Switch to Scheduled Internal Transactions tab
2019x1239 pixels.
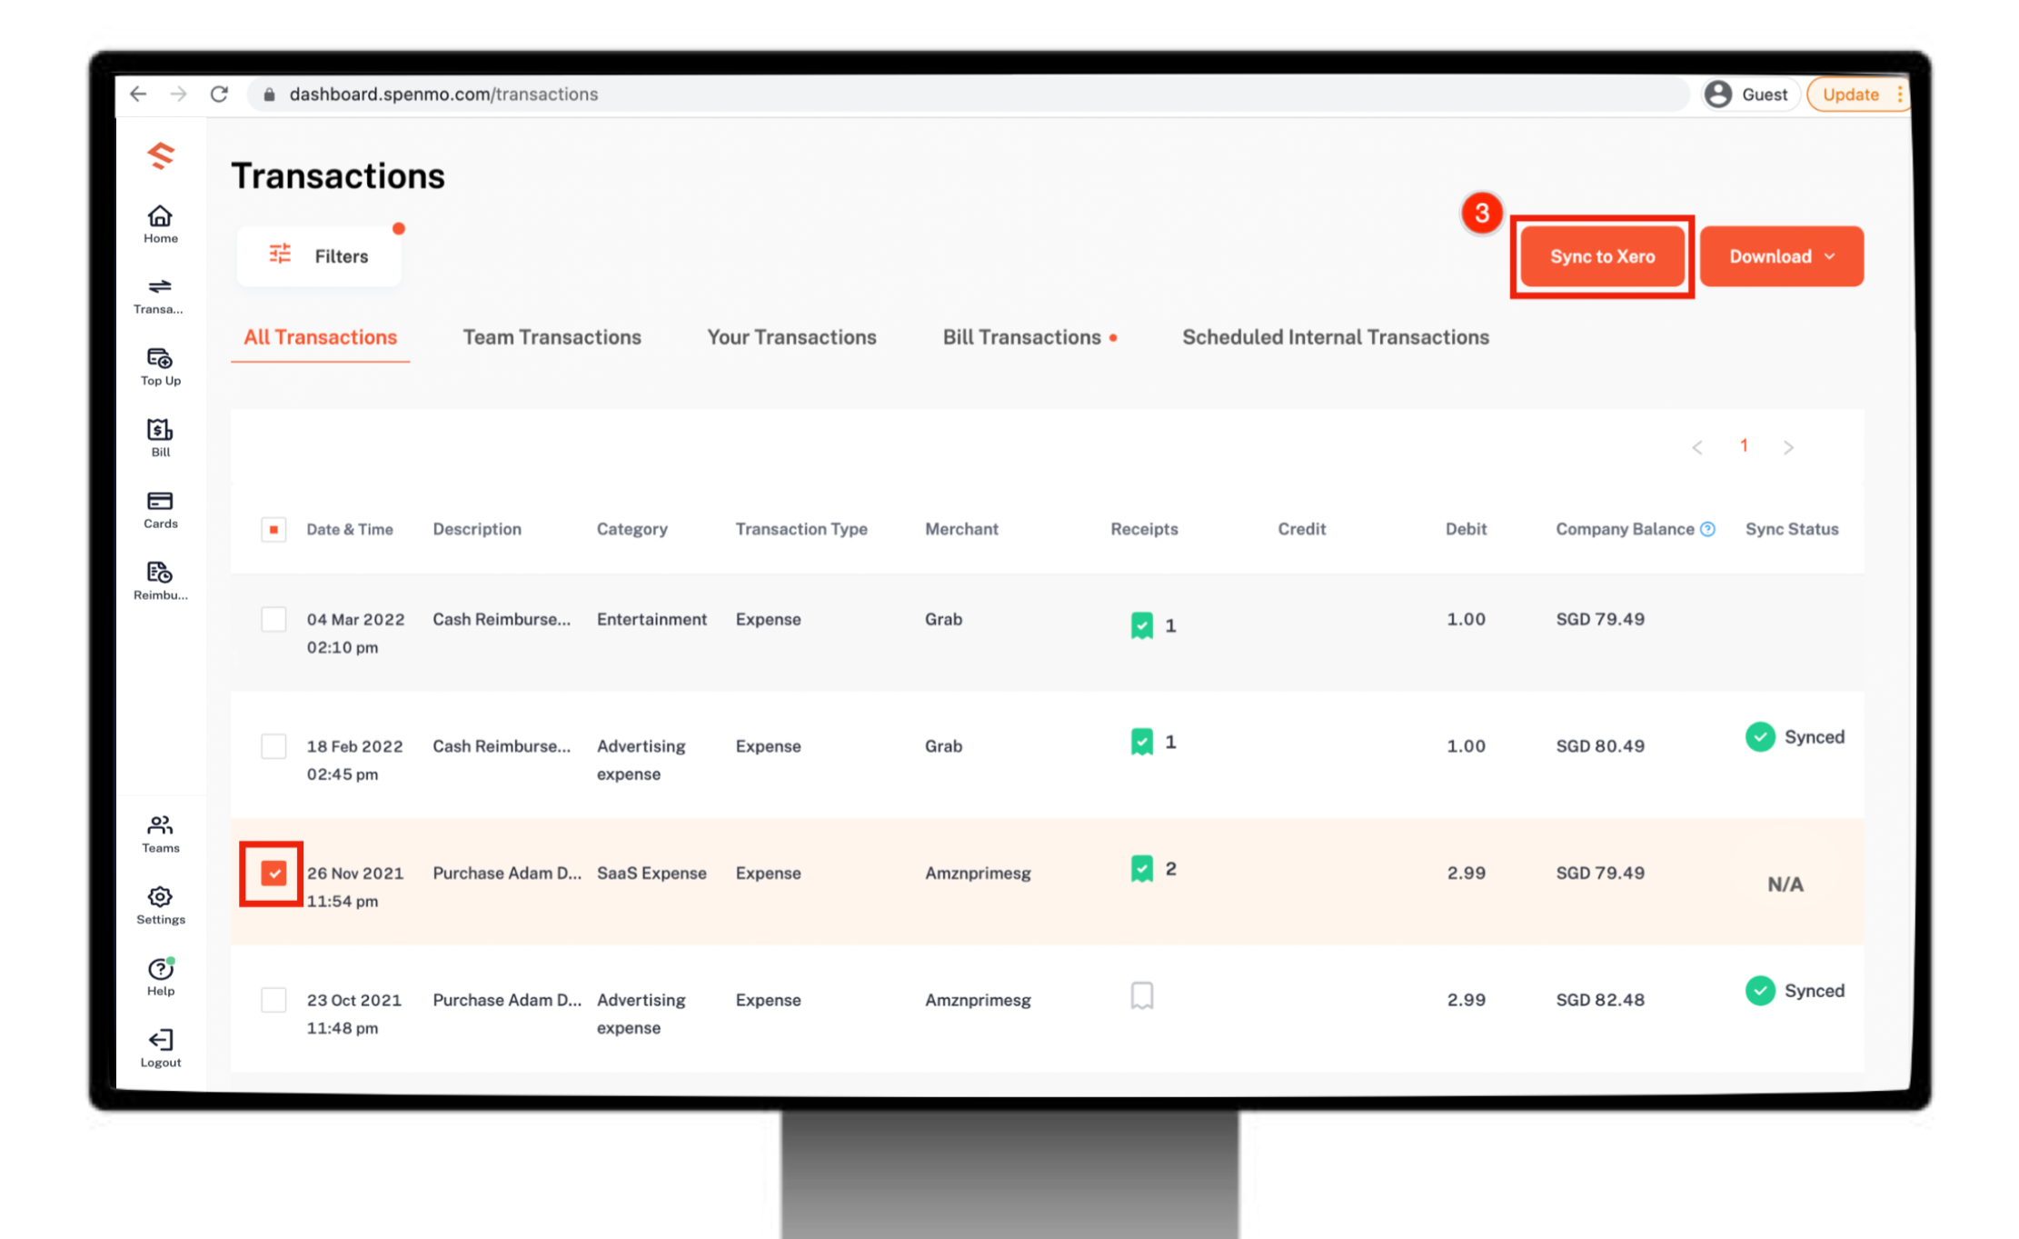coord(1335,337)
